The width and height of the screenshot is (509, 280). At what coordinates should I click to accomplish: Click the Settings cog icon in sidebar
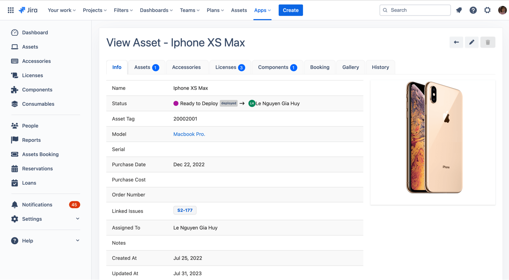[x=15, y=219]
